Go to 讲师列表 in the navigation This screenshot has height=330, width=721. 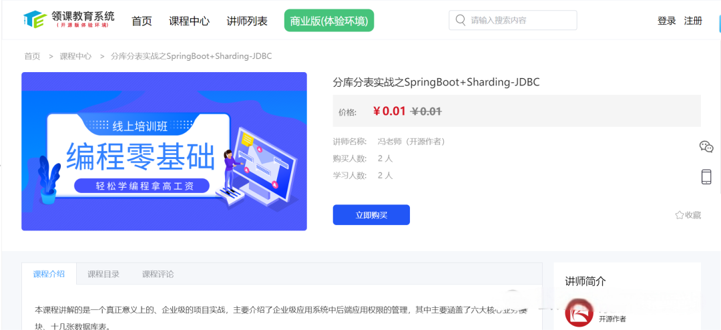[247, 21]
